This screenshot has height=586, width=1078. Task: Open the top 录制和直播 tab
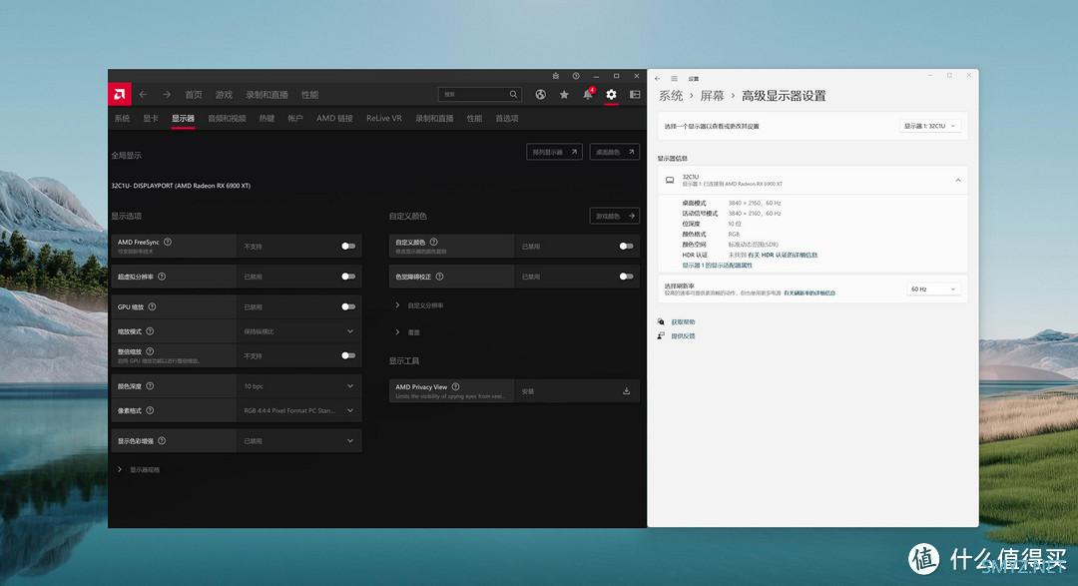267,95
